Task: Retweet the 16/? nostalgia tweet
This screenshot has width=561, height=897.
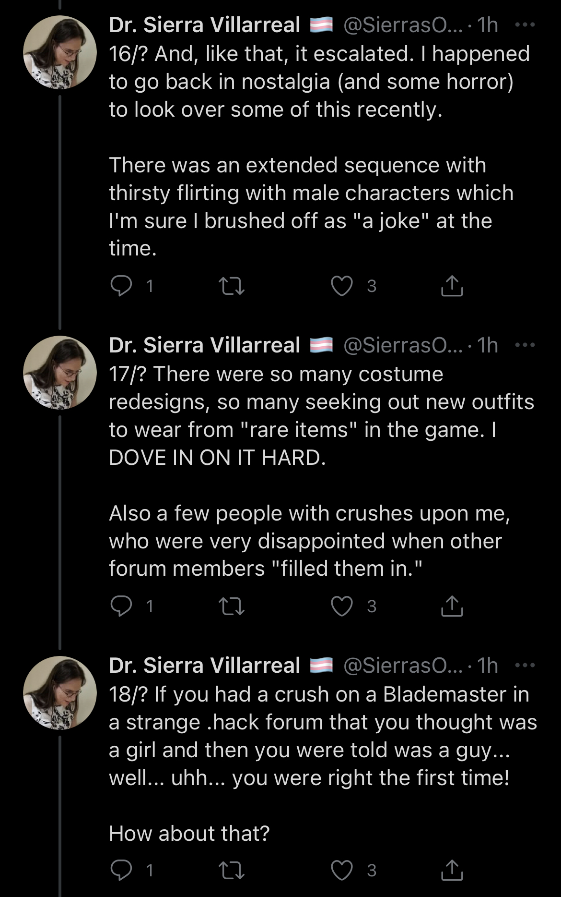Action: click(x=232, y=286)
